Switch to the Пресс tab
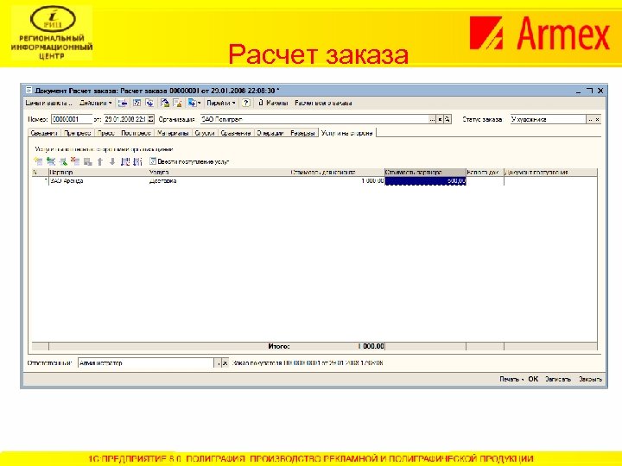 click(x=106, y=133)
